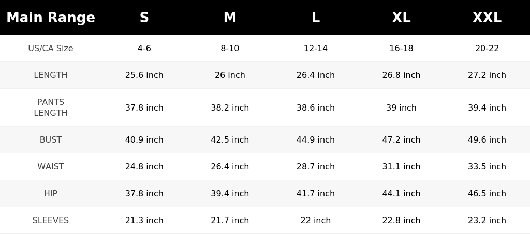Image resolution: width=530 pixels, height=234 pixels.
Task: Click the 39 inch pants length cell
Action: coord(401,107)
